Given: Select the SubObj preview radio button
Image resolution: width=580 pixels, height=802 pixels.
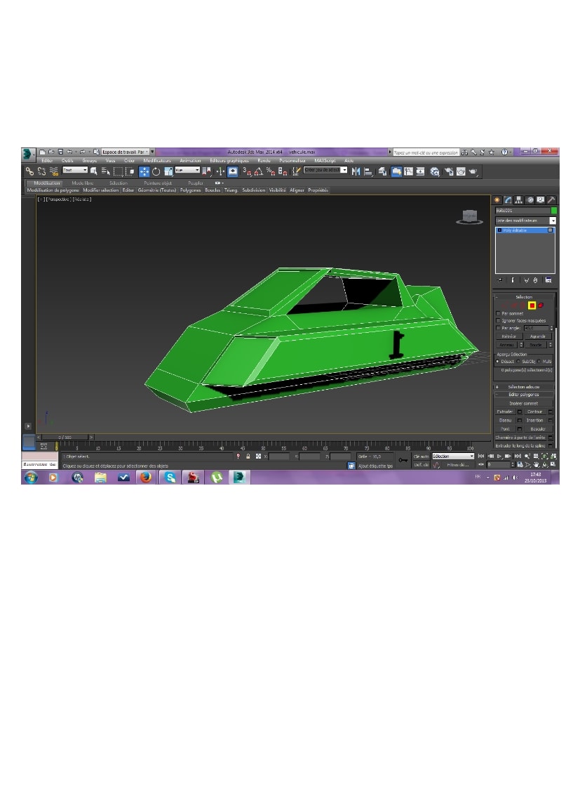Looking at the screenshot, I should click(518, 362).
